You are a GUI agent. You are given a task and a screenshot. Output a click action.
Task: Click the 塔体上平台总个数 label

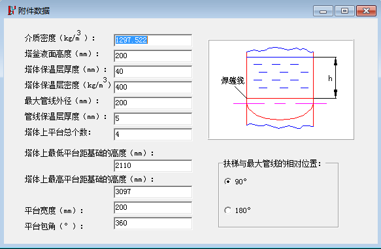[x=58, y=133]
